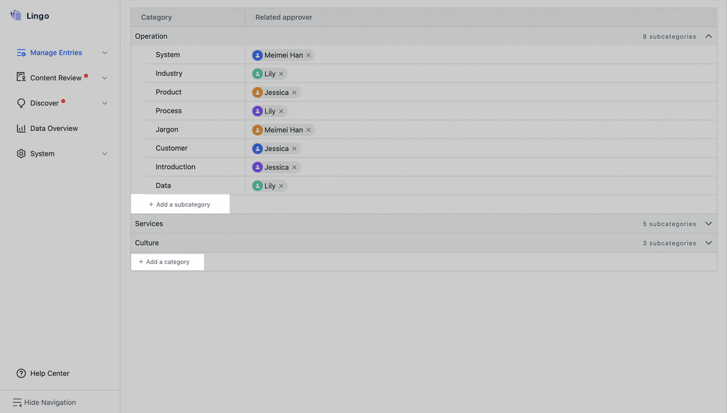Click the Add a category button
The width and height of the screenshot is (727, 413).
point(168,262)
